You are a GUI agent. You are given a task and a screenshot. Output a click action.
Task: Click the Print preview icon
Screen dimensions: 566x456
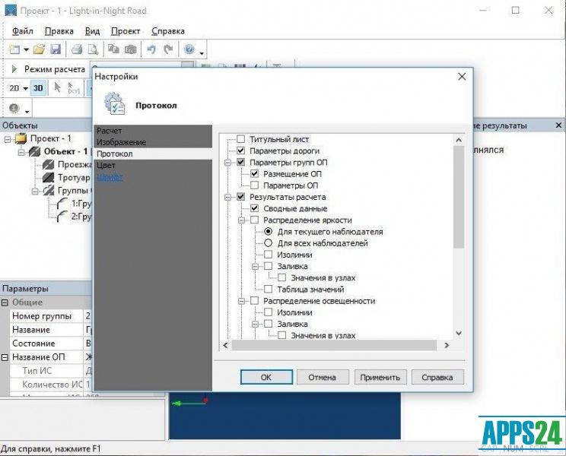click(94, 49)
